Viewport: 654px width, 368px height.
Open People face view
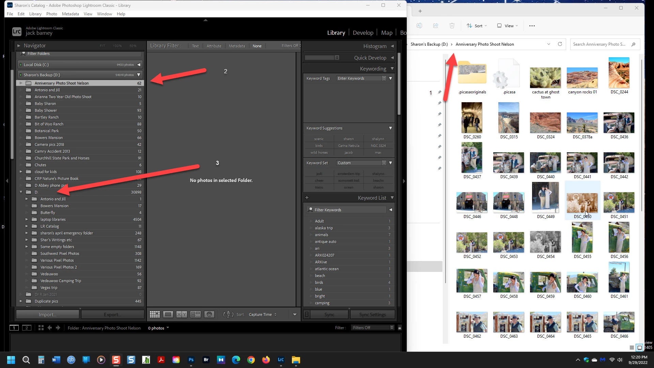tap(209, 315)
